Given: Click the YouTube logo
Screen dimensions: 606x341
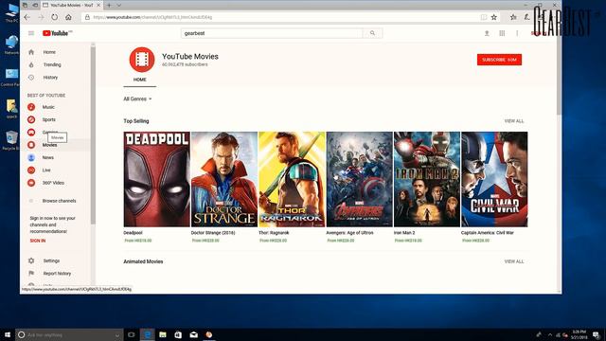Looking at the screenshot, I should click(57, 33).
